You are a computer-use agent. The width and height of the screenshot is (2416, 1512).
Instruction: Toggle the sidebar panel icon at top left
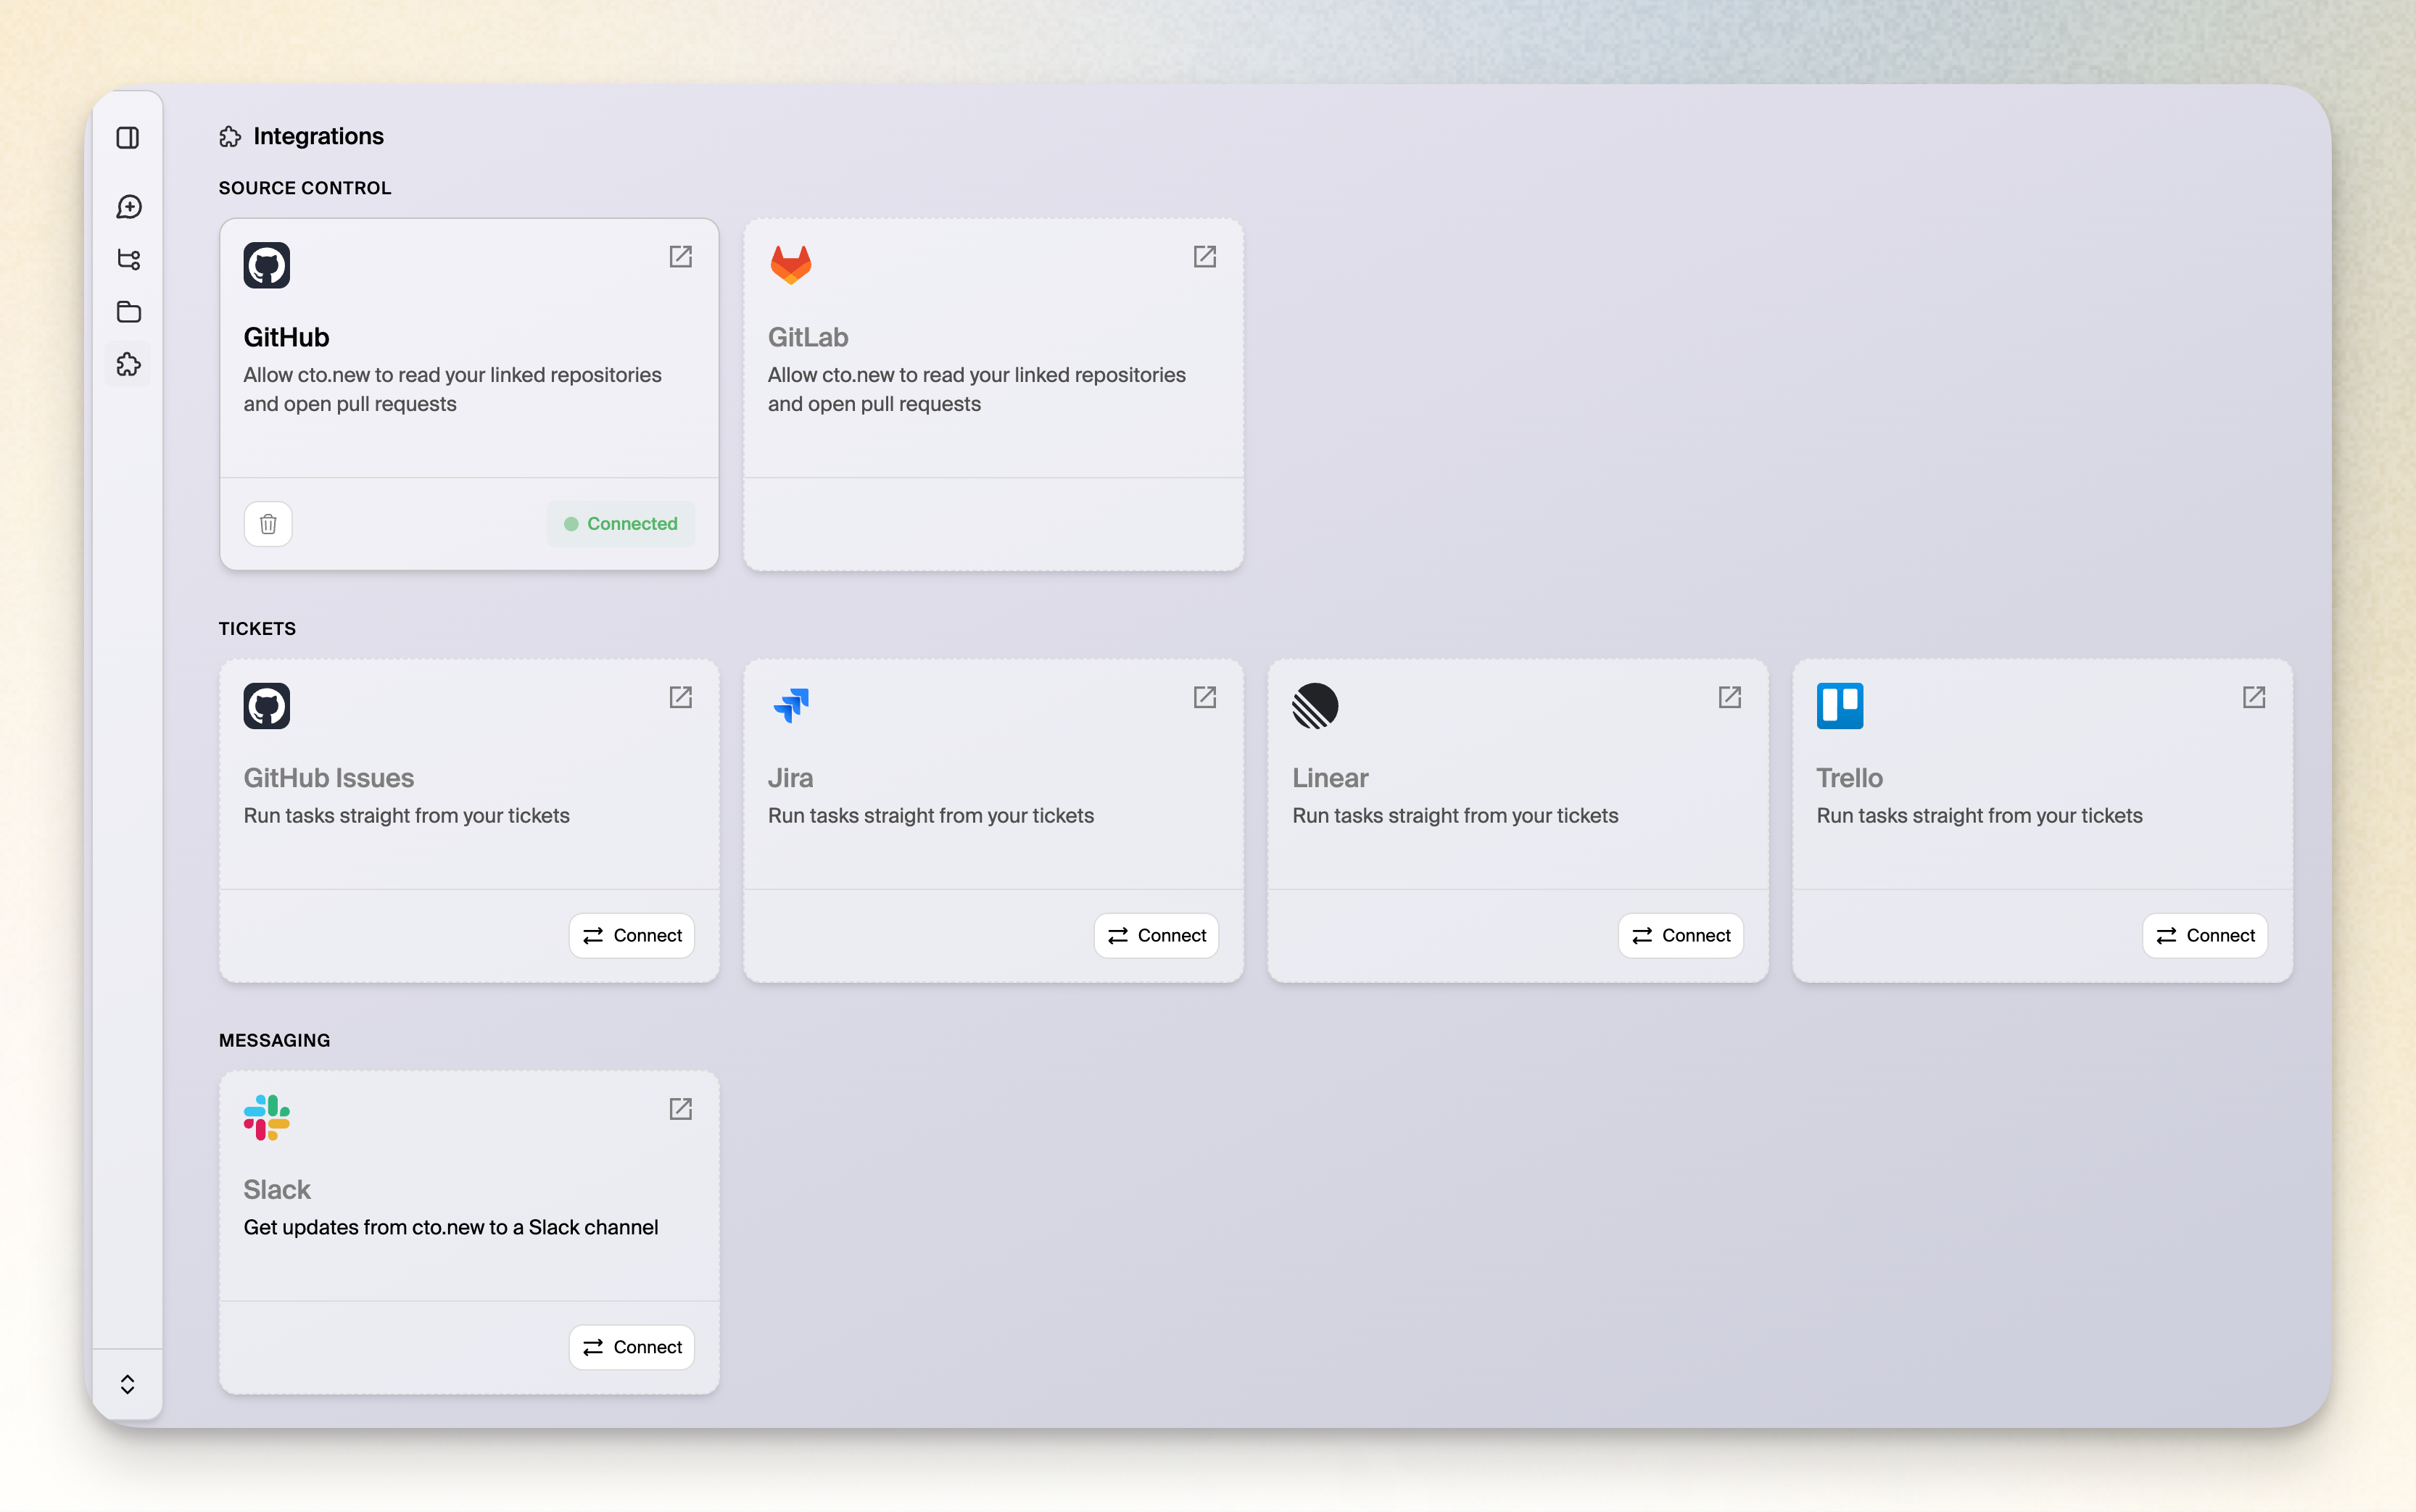[x=128, y=139]
